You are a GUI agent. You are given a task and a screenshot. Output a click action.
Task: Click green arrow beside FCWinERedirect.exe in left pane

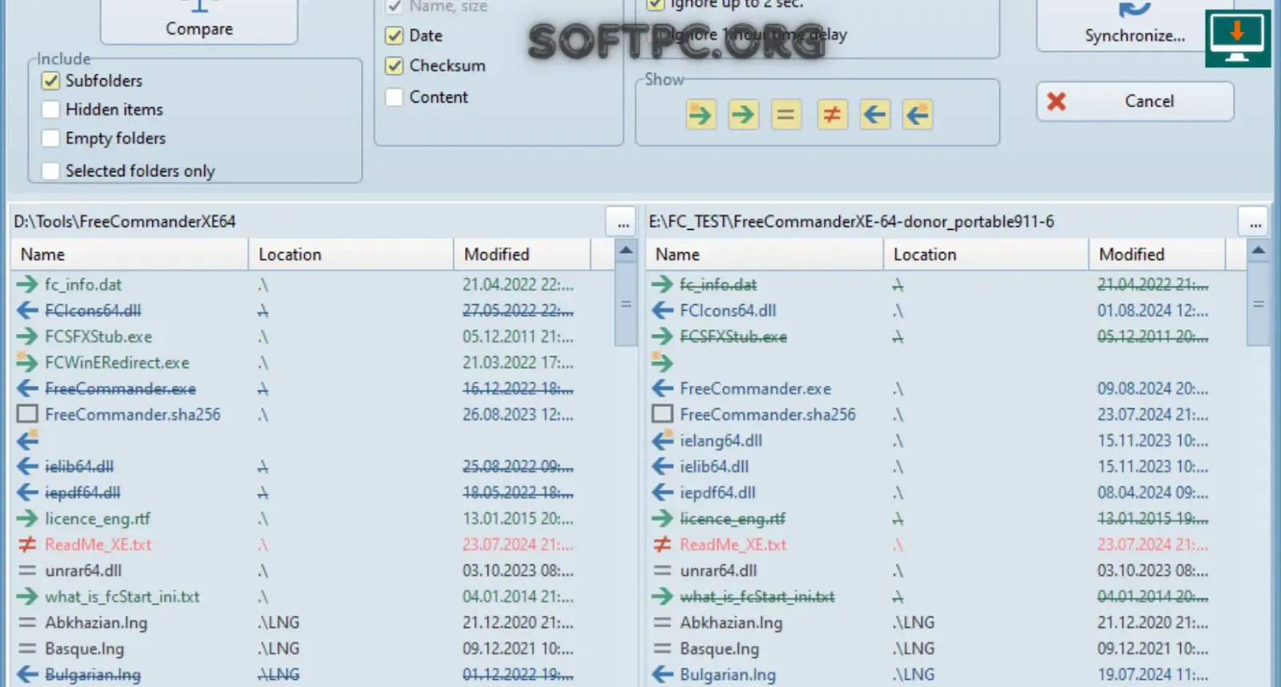click(27, 362)
